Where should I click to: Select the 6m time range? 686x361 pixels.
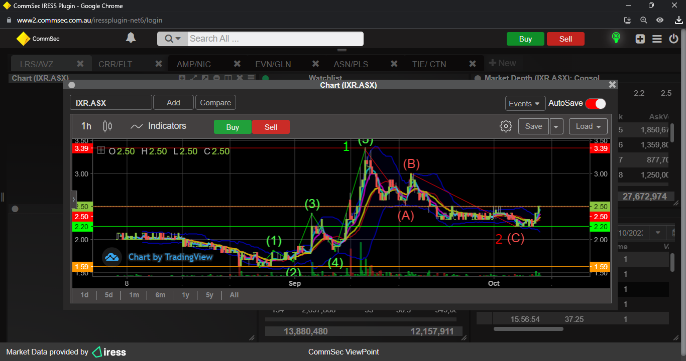pos(160,295)
